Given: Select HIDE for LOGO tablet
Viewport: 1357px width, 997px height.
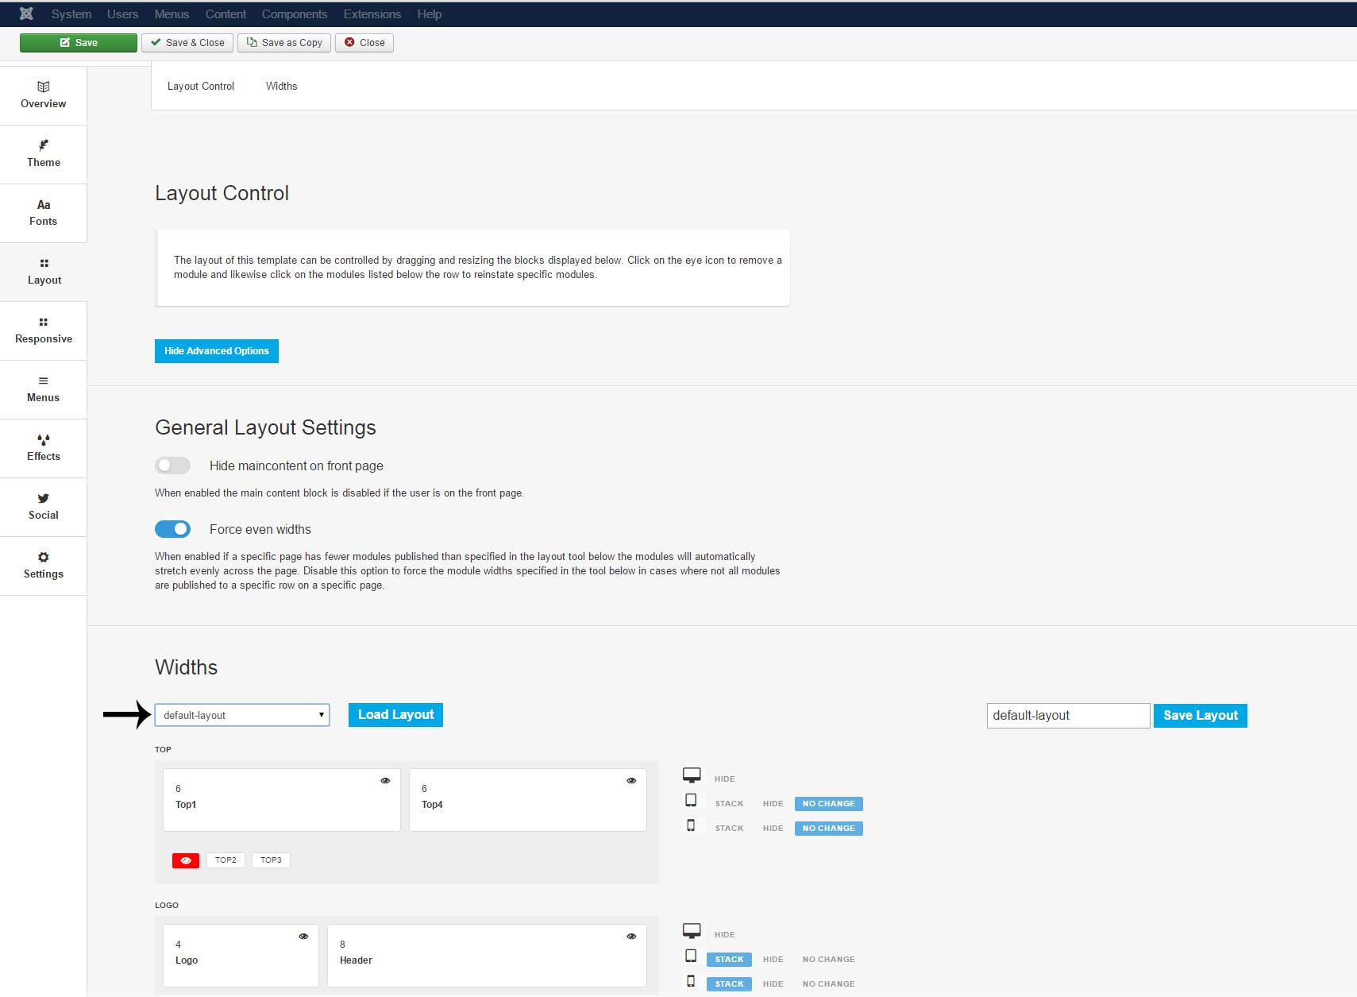Looking at the screenshot, I should (x=773, y=960).
